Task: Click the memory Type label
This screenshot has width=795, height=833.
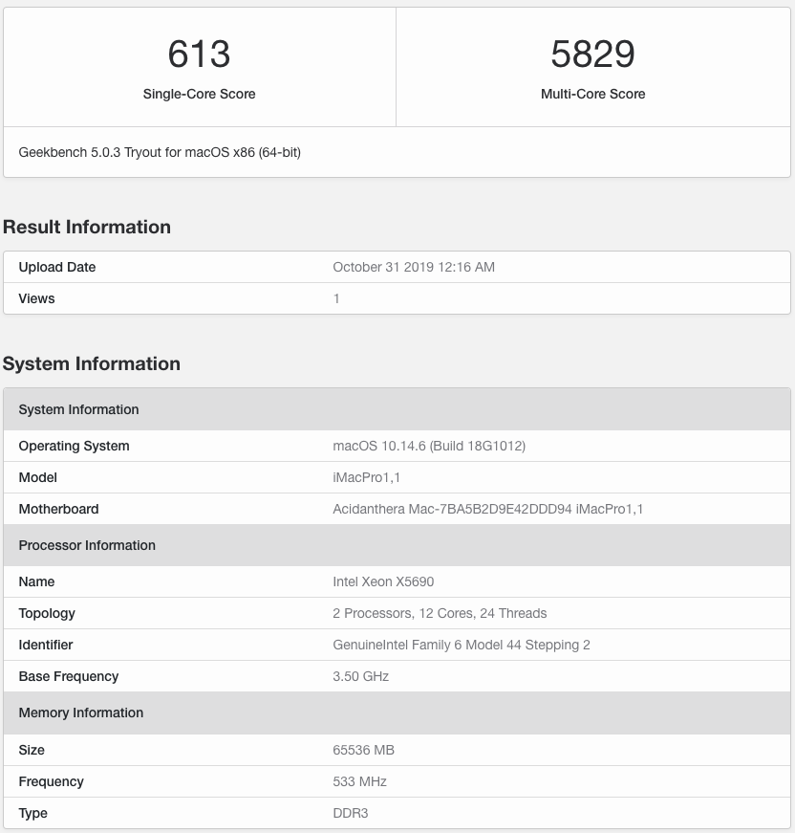Action: pos(32,813)
